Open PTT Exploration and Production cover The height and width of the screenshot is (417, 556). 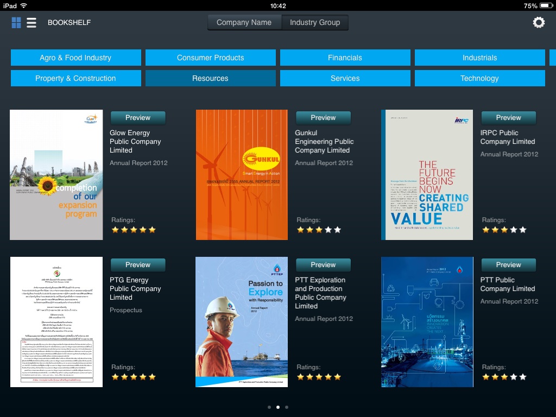coord(242,322)
